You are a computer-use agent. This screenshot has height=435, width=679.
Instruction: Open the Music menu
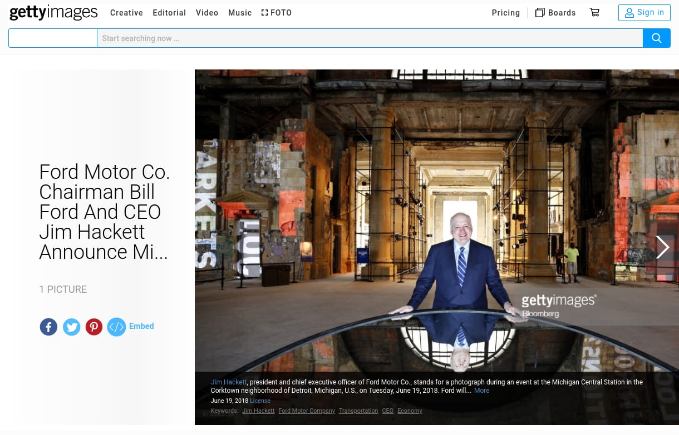(x=240, y=13)
